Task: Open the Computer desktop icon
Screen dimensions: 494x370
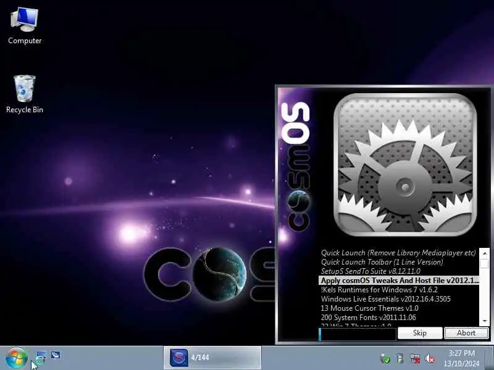Action: [25, 26]
